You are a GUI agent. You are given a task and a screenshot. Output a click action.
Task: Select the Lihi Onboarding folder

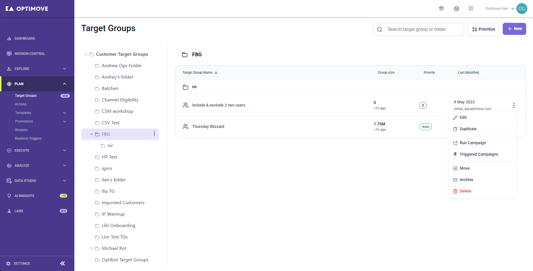point(118,226)
